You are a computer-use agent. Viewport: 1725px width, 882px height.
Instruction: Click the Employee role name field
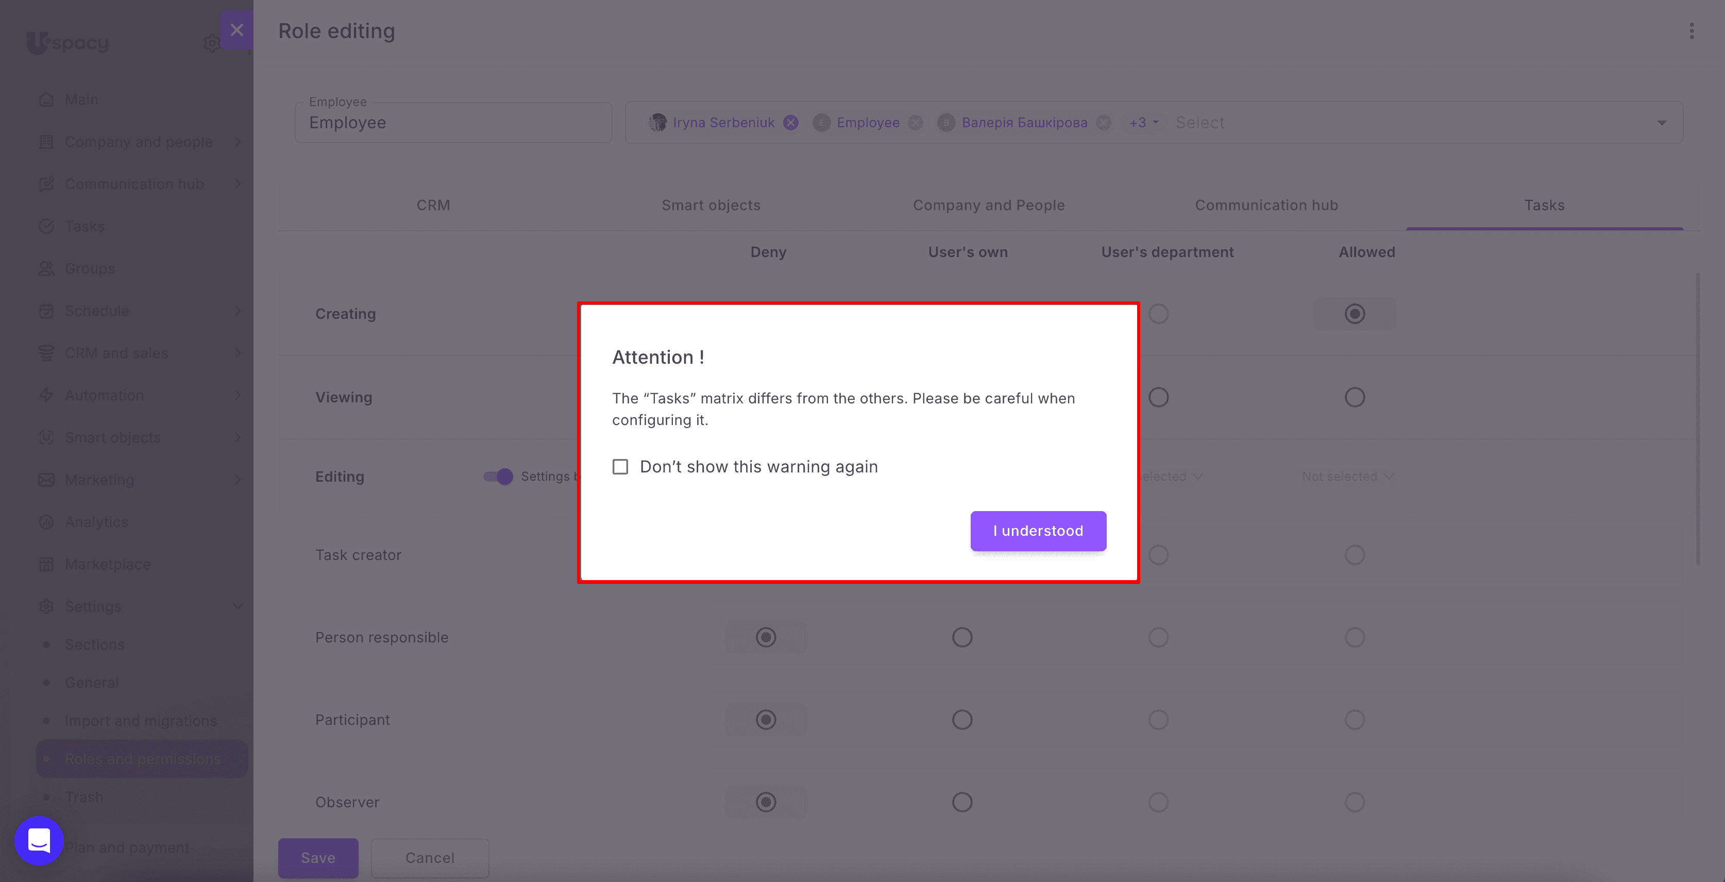point(453,123)
